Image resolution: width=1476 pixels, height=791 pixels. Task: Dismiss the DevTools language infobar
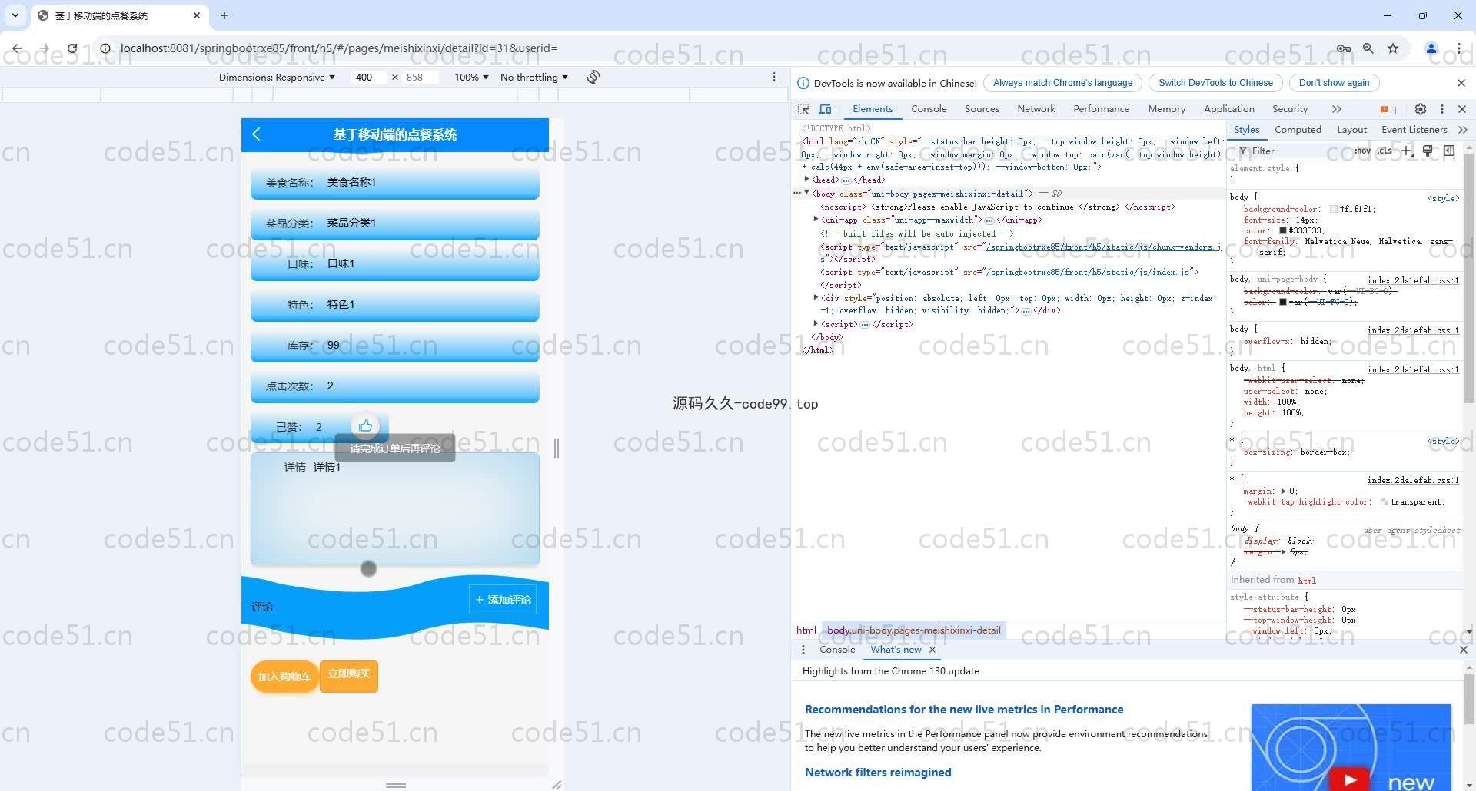[x=1461, y=83]
